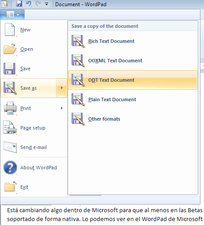
Task: Save a copy as ODT Text Document
Action: pos(133,80)
